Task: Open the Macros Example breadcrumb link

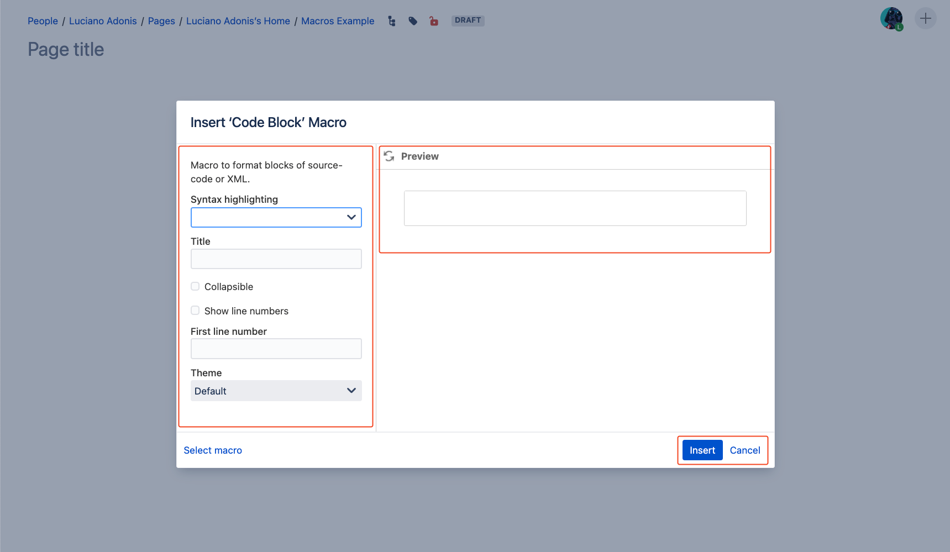Action: pos(337,21)
